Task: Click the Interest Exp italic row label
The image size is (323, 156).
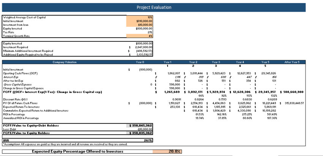Action: [x=11, y=77]
